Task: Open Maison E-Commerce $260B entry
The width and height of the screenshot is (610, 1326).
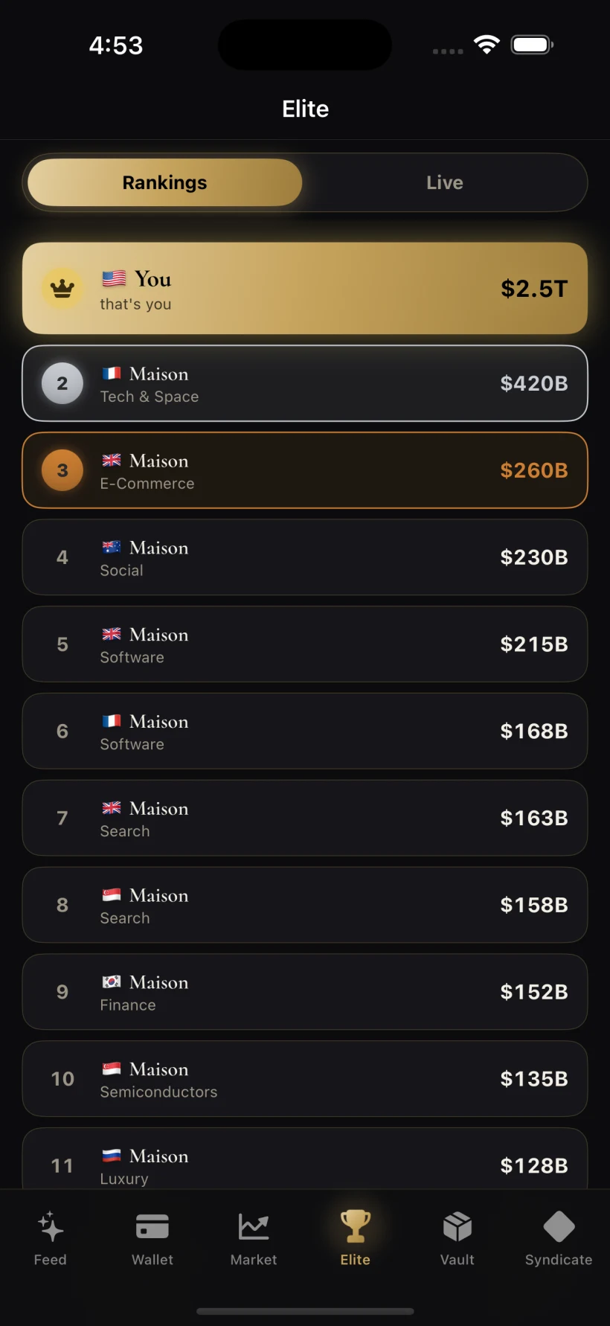Action: pyautogui.click(x=305, y=470)
